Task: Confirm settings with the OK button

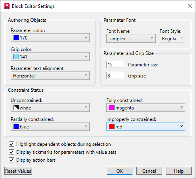Action: (119, 171)
